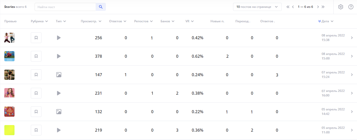Toggle the rubric bookmark for the 219-view story

pos(36,130)
